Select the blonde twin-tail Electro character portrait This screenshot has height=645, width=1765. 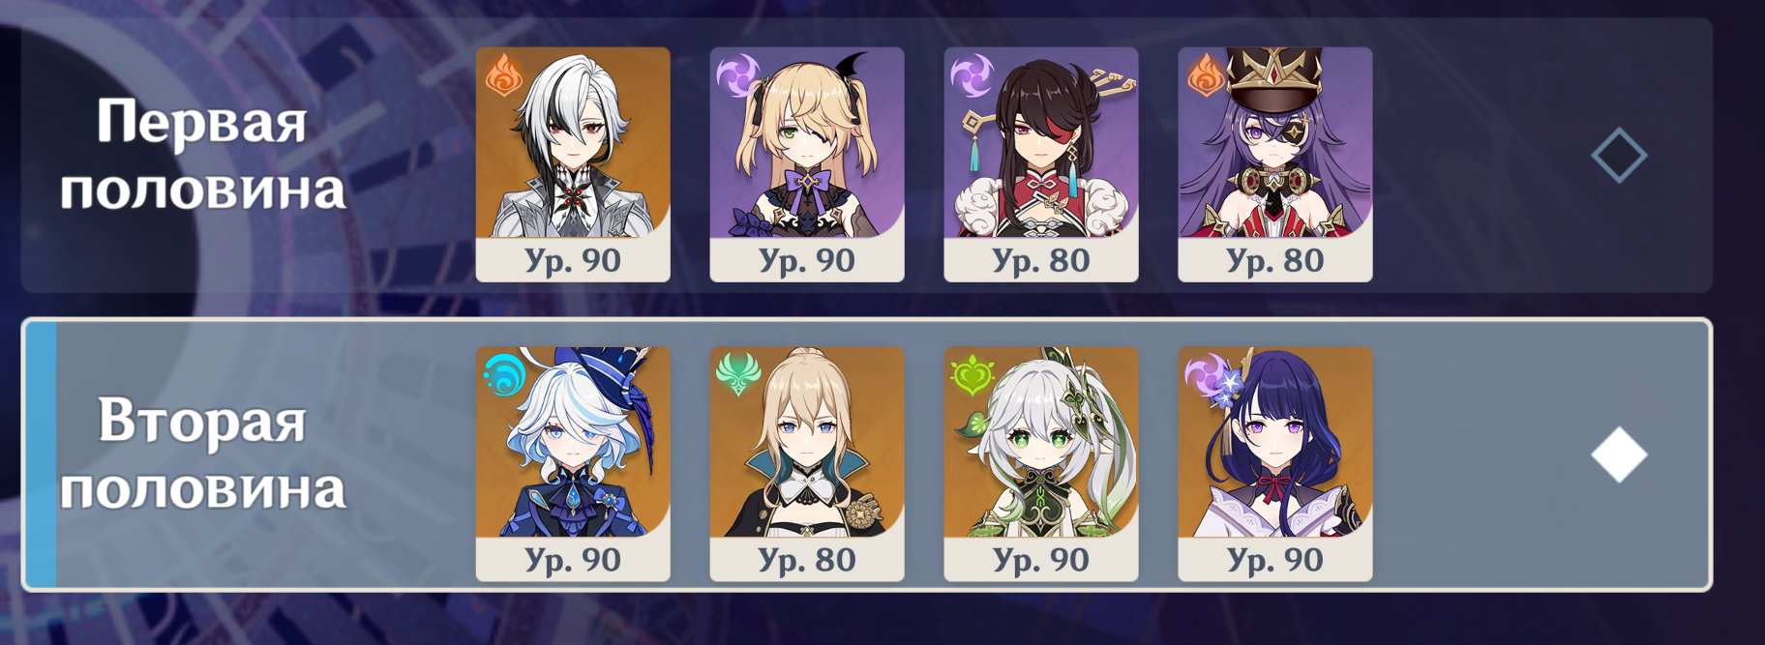(807, 164)
